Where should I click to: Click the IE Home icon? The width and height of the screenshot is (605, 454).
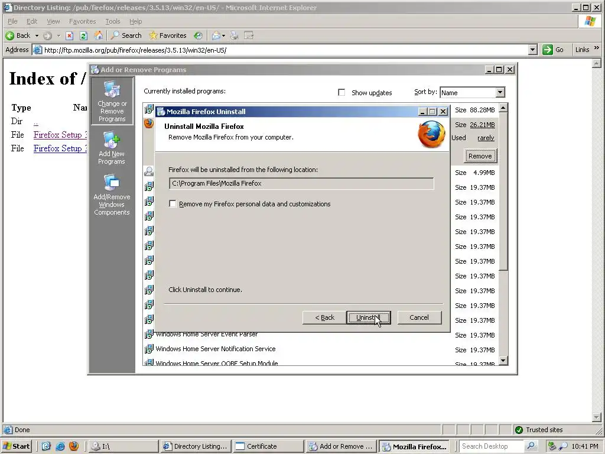99,35
